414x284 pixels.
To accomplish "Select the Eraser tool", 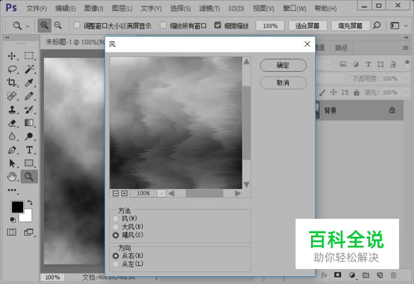I will click(12, 123).
